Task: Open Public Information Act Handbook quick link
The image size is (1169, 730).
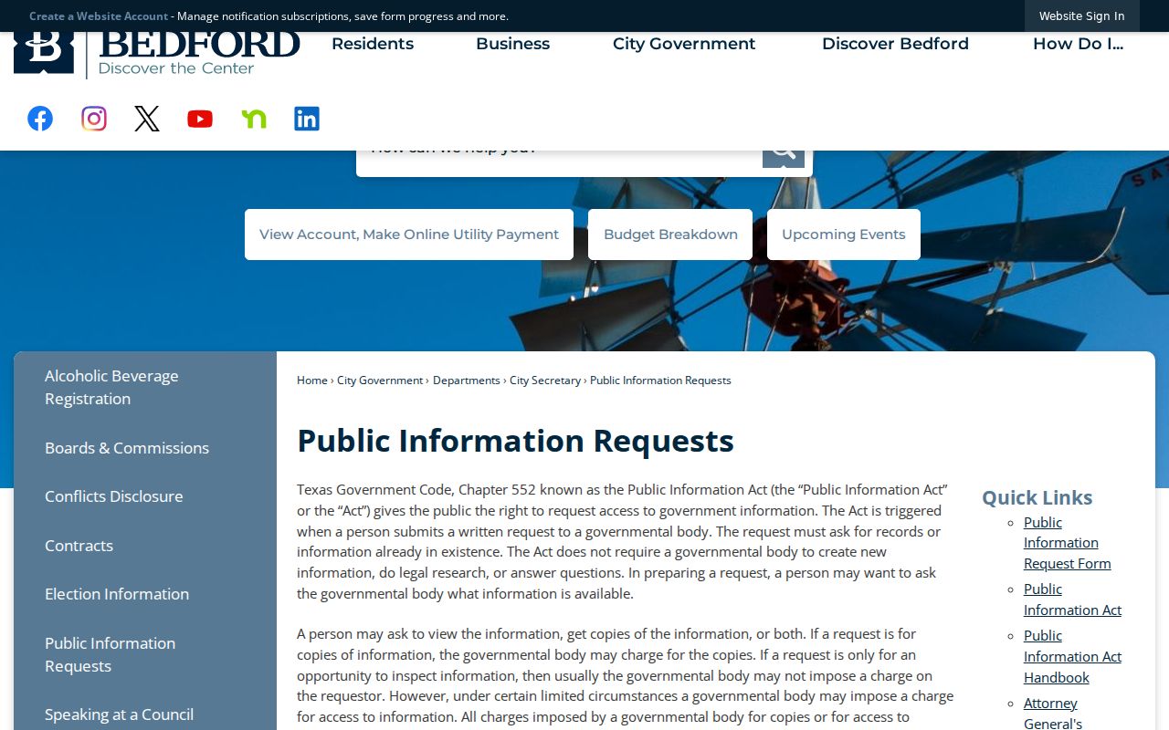Action: (x=1072, y=657)
